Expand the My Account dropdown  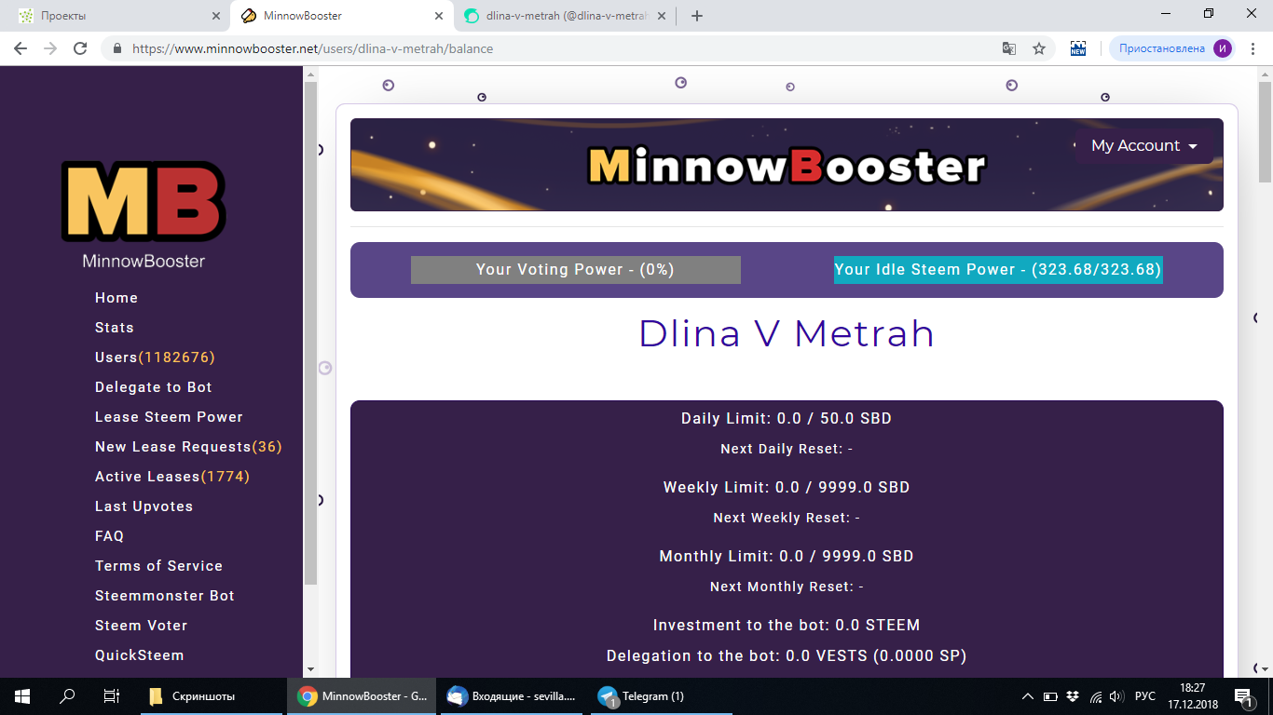coord(1144,146)
